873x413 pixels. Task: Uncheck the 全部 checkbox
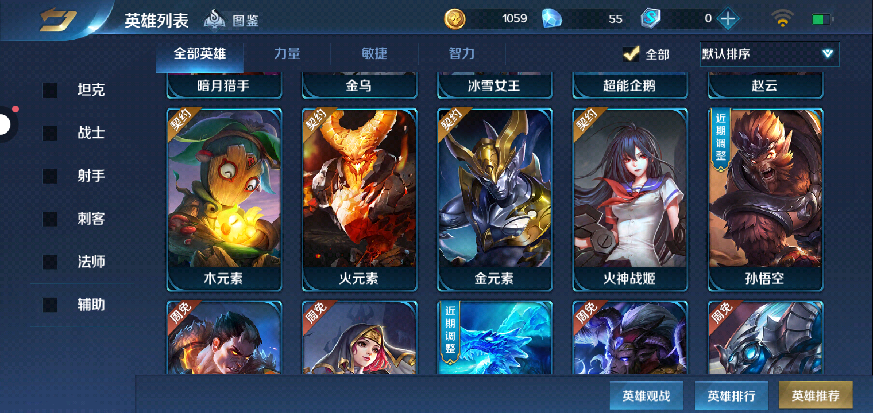tap(631, 54)
